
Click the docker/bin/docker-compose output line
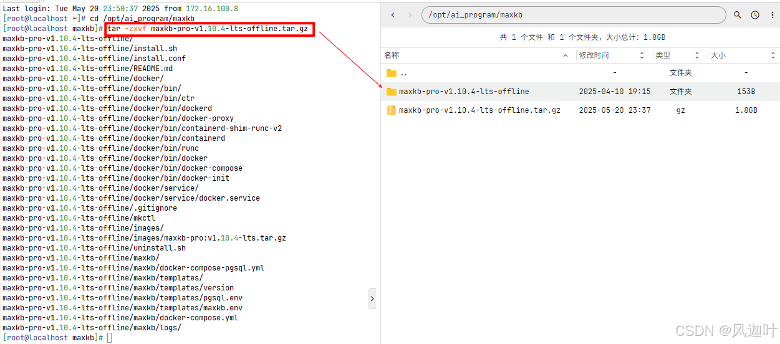coord(123,168)
